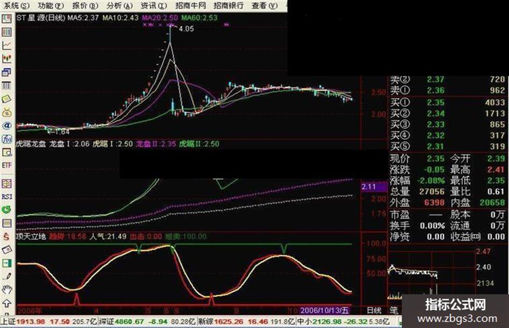Click the 最高 2.41 value

[496, 170]
